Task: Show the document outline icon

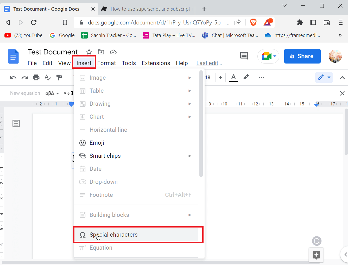Action: point(16,123)
